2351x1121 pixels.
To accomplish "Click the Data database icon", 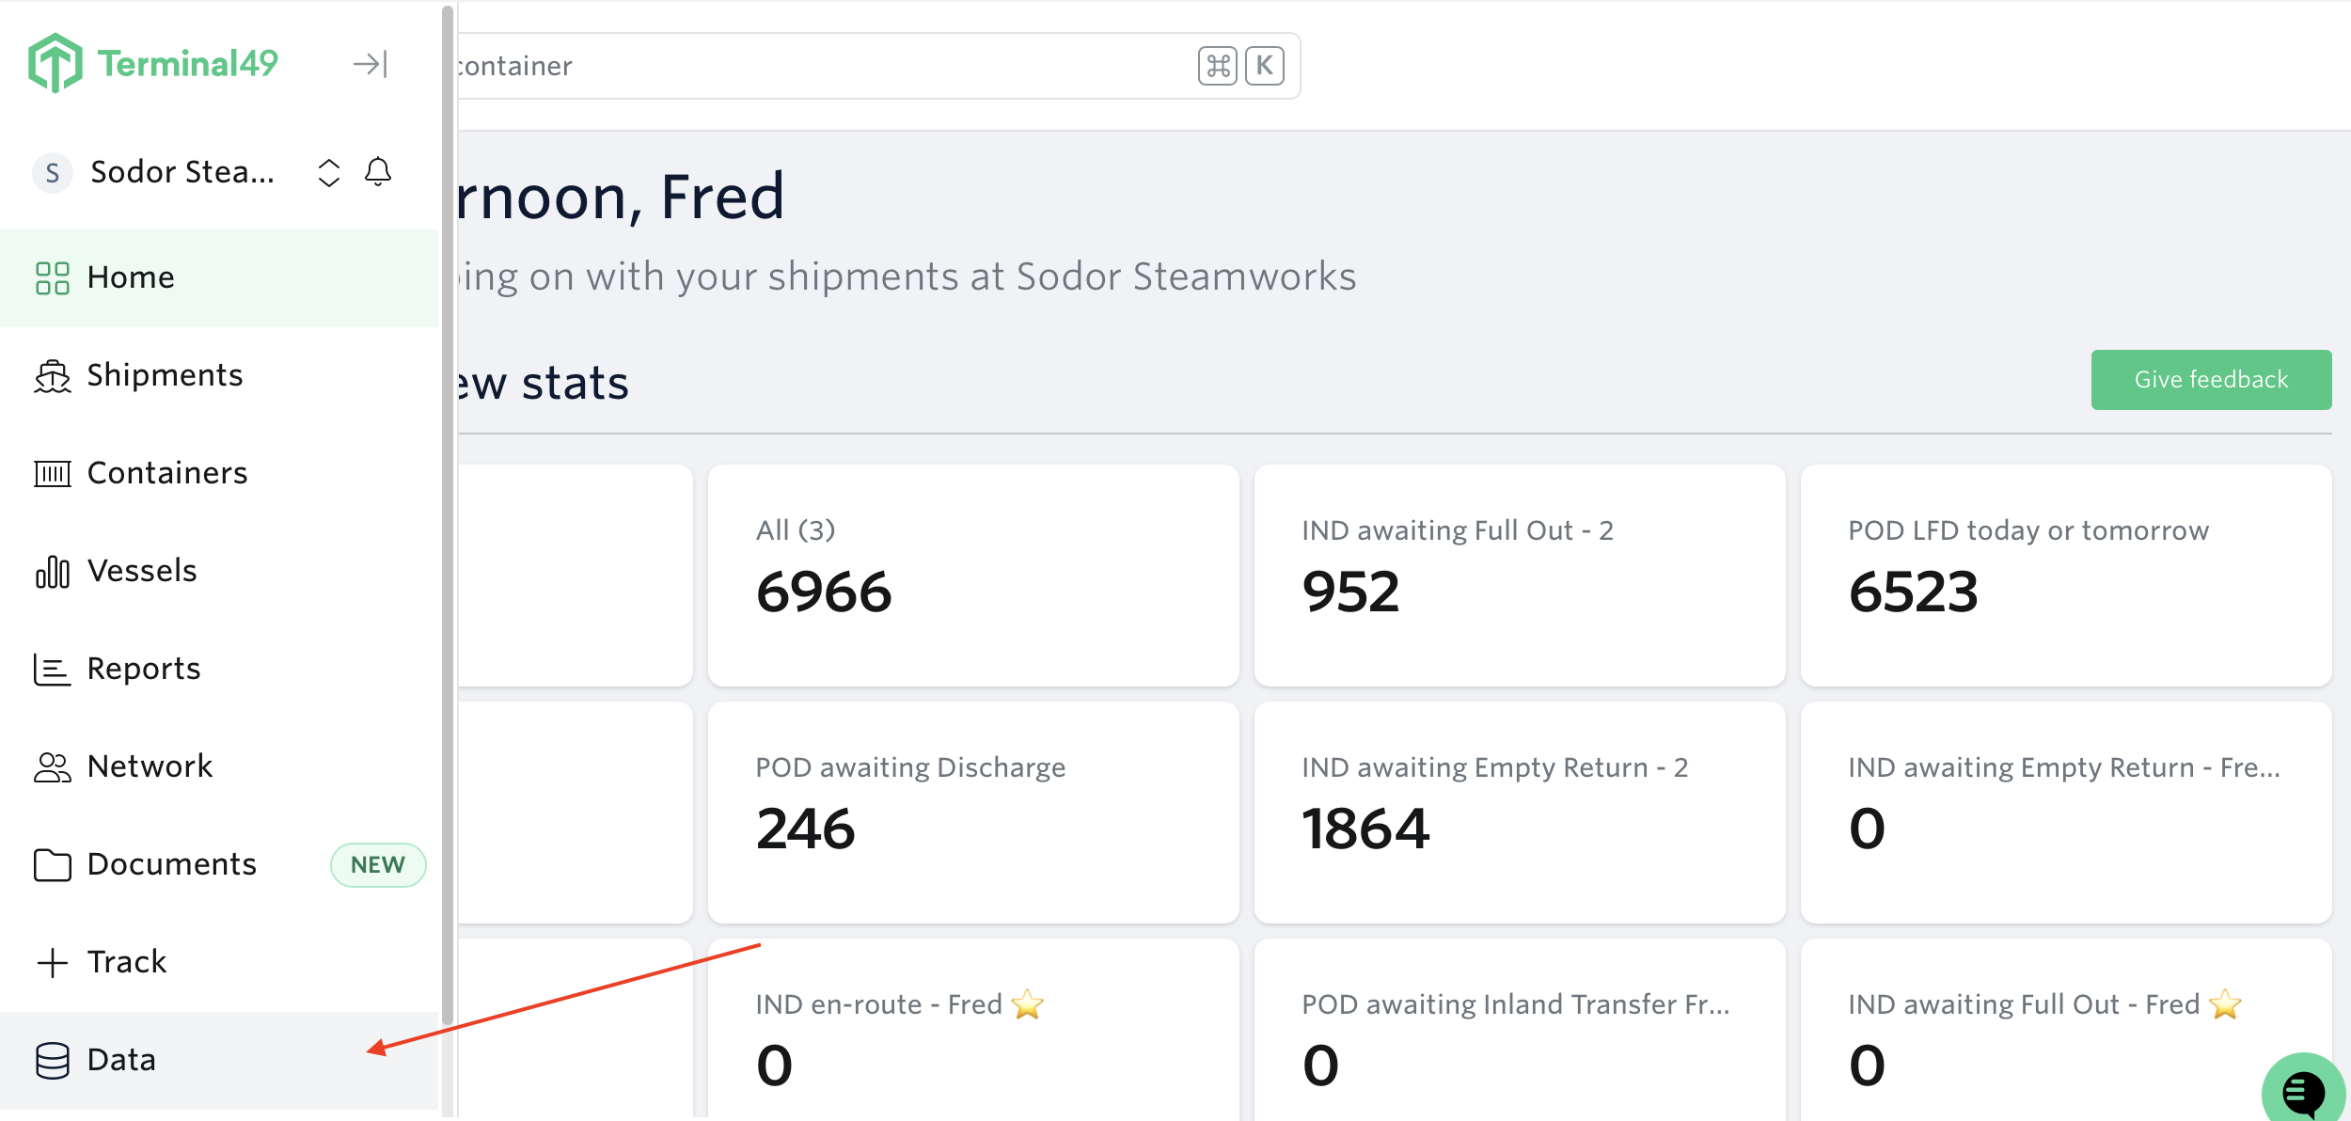I will [x=53, y=1061].
